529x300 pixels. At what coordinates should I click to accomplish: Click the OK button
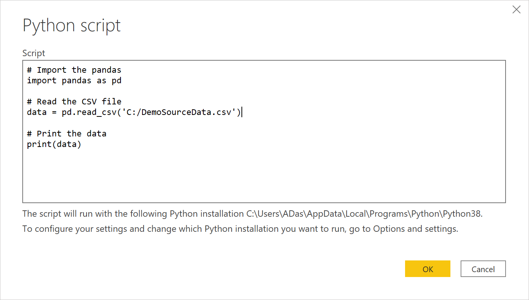(x=427, y=269)
